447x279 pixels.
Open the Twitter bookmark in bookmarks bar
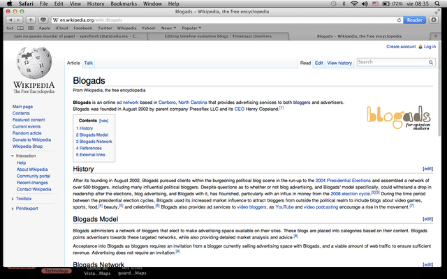pos(105,28)
